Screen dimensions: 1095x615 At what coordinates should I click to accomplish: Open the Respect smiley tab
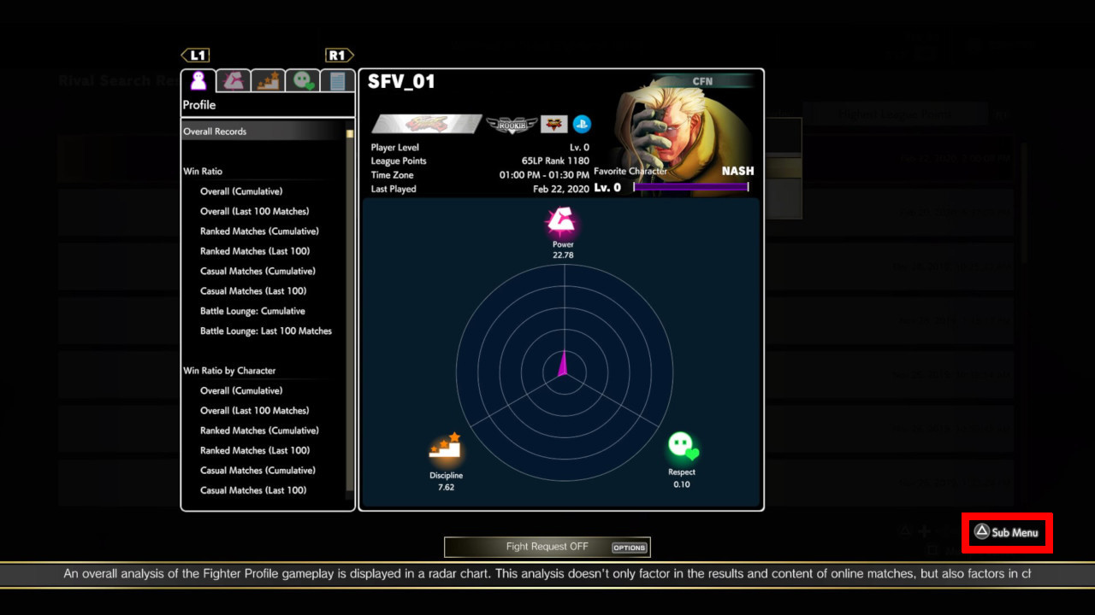pyautogui.click(x=303, y=80)
